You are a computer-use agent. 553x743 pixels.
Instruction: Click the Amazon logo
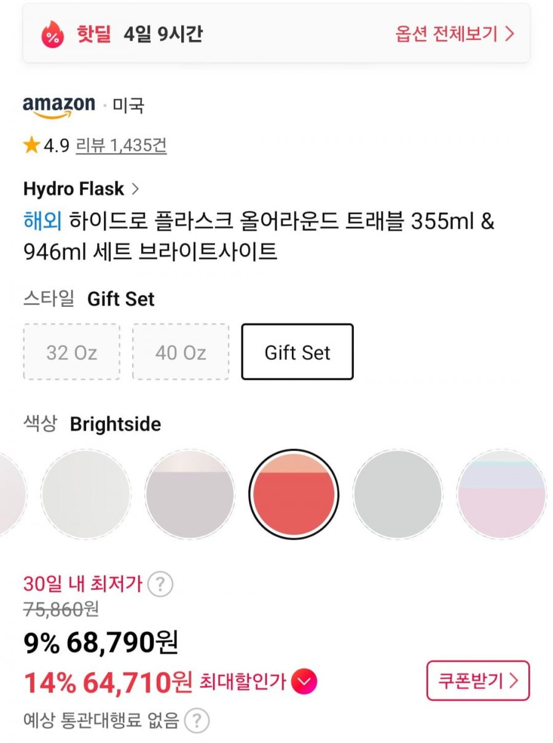coord(59,106)
